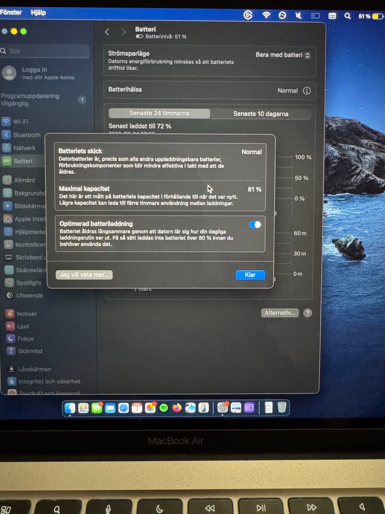Click the question mark help button
This screenshot has width=385, height=514.
pos(308,313)
